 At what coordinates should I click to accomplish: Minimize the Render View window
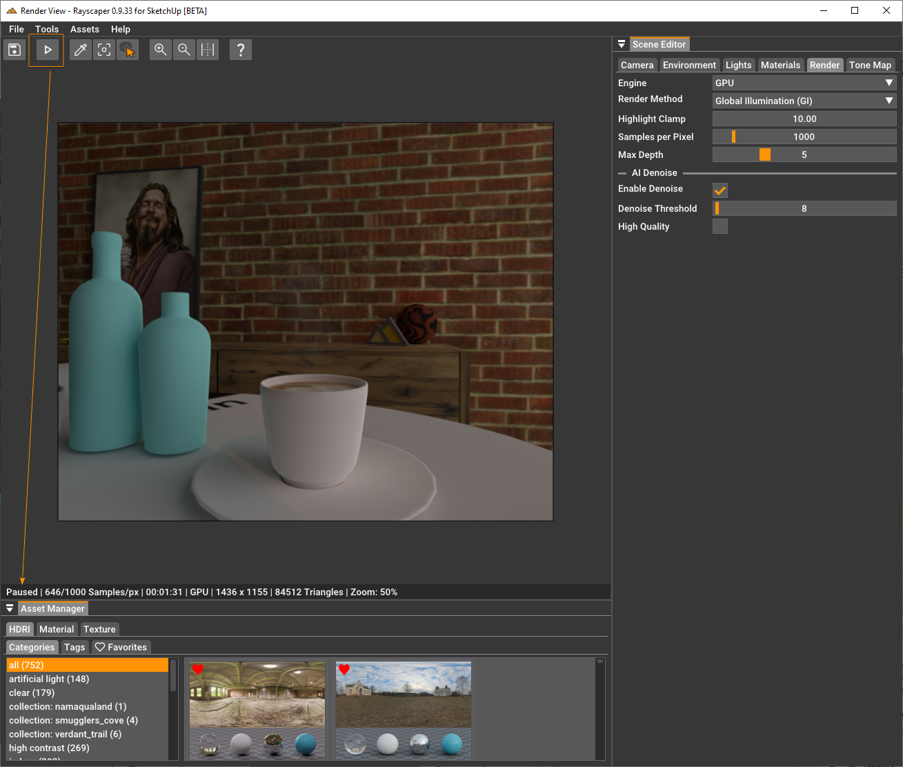[824, 10]
